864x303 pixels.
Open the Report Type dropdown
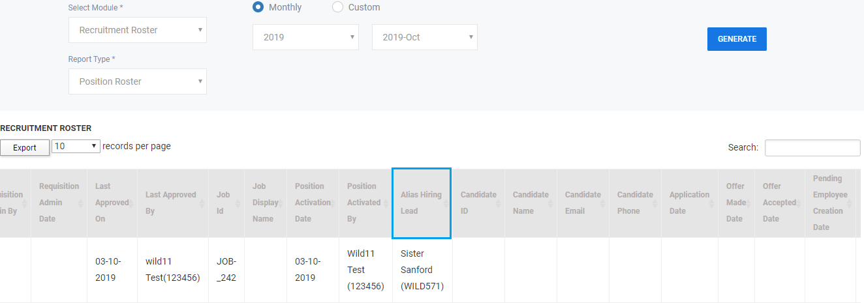(x=138, y=81)
